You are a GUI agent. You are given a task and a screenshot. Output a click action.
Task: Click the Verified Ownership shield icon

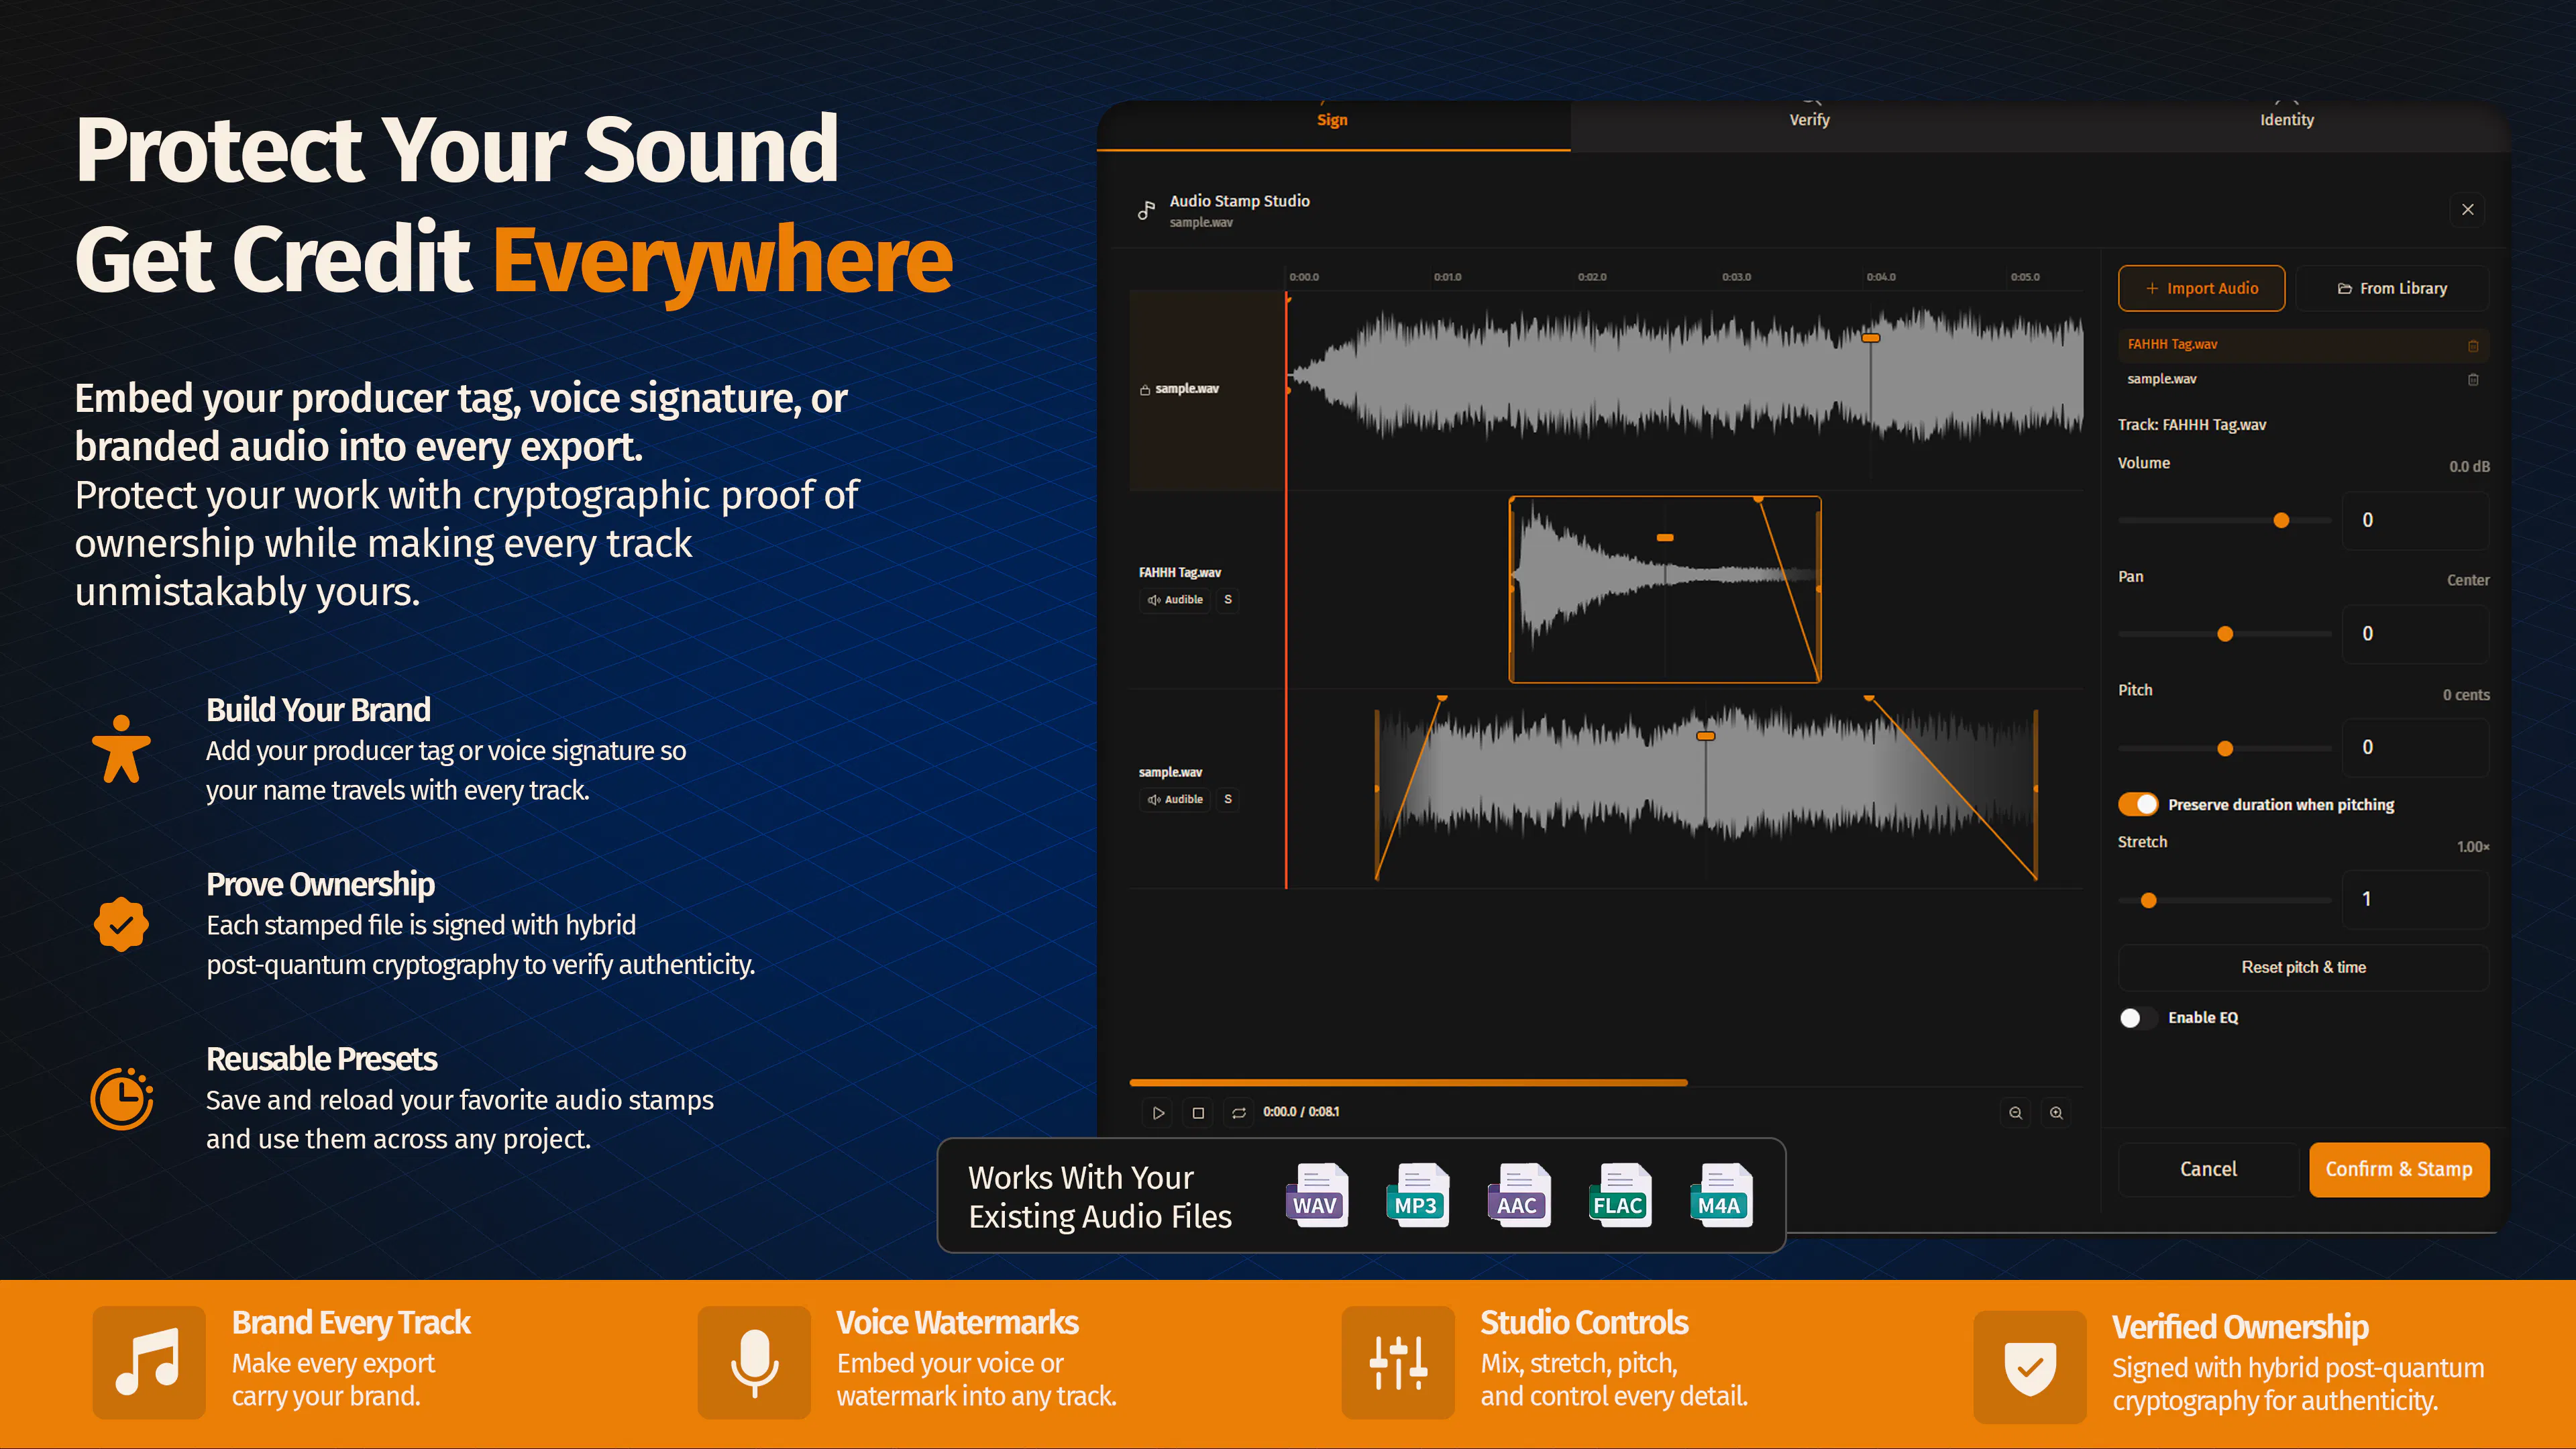[x=2030, y=1366]
